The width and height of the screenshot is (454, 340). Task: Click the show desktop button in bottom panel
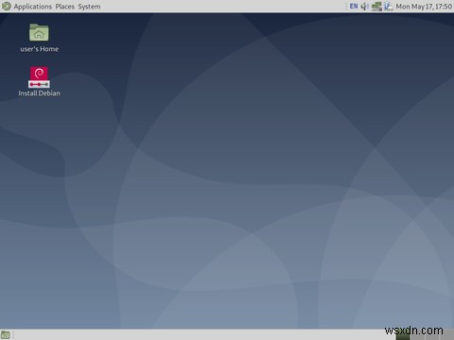click(6, 334)
